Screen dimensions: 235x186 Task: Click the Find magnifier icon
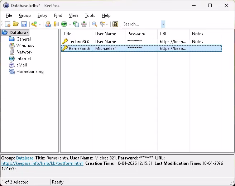click(95, 24)
